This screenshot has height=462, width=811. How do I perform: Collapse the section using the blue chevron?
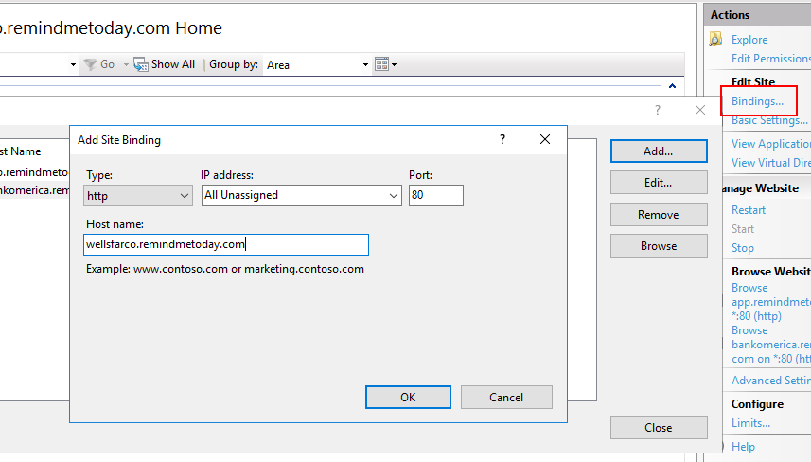coord(673,82)
